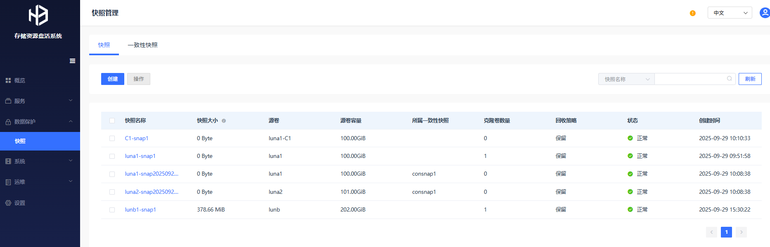This screenshot has width=770, height=247.
Task: Click into the snapshot search input field
Action: click(689, 79)
